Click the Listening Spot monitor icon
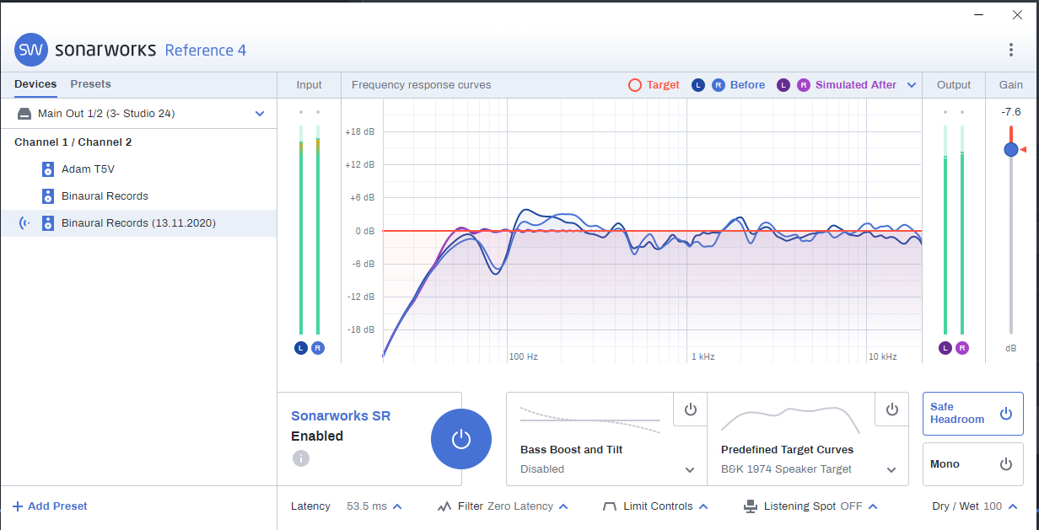Screen dimensions: 1039x530 tap(751, 506)
